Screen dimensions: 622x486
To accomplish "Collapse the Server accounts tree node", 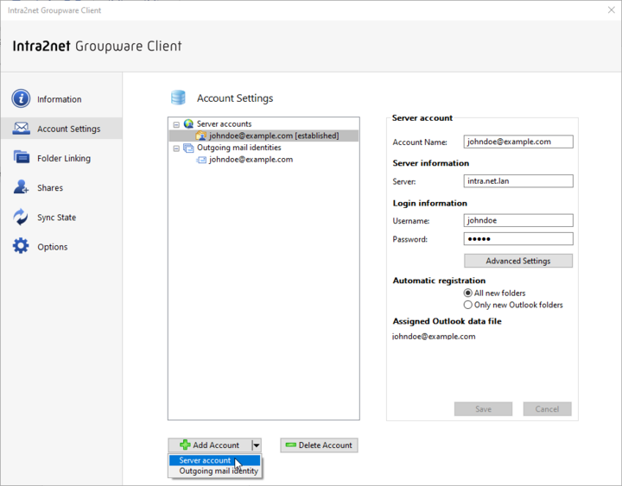I will click(176, 124).
